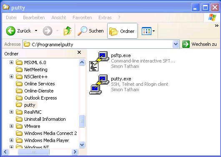
Task: Minimize the putty window
Action: click(195, 7)
